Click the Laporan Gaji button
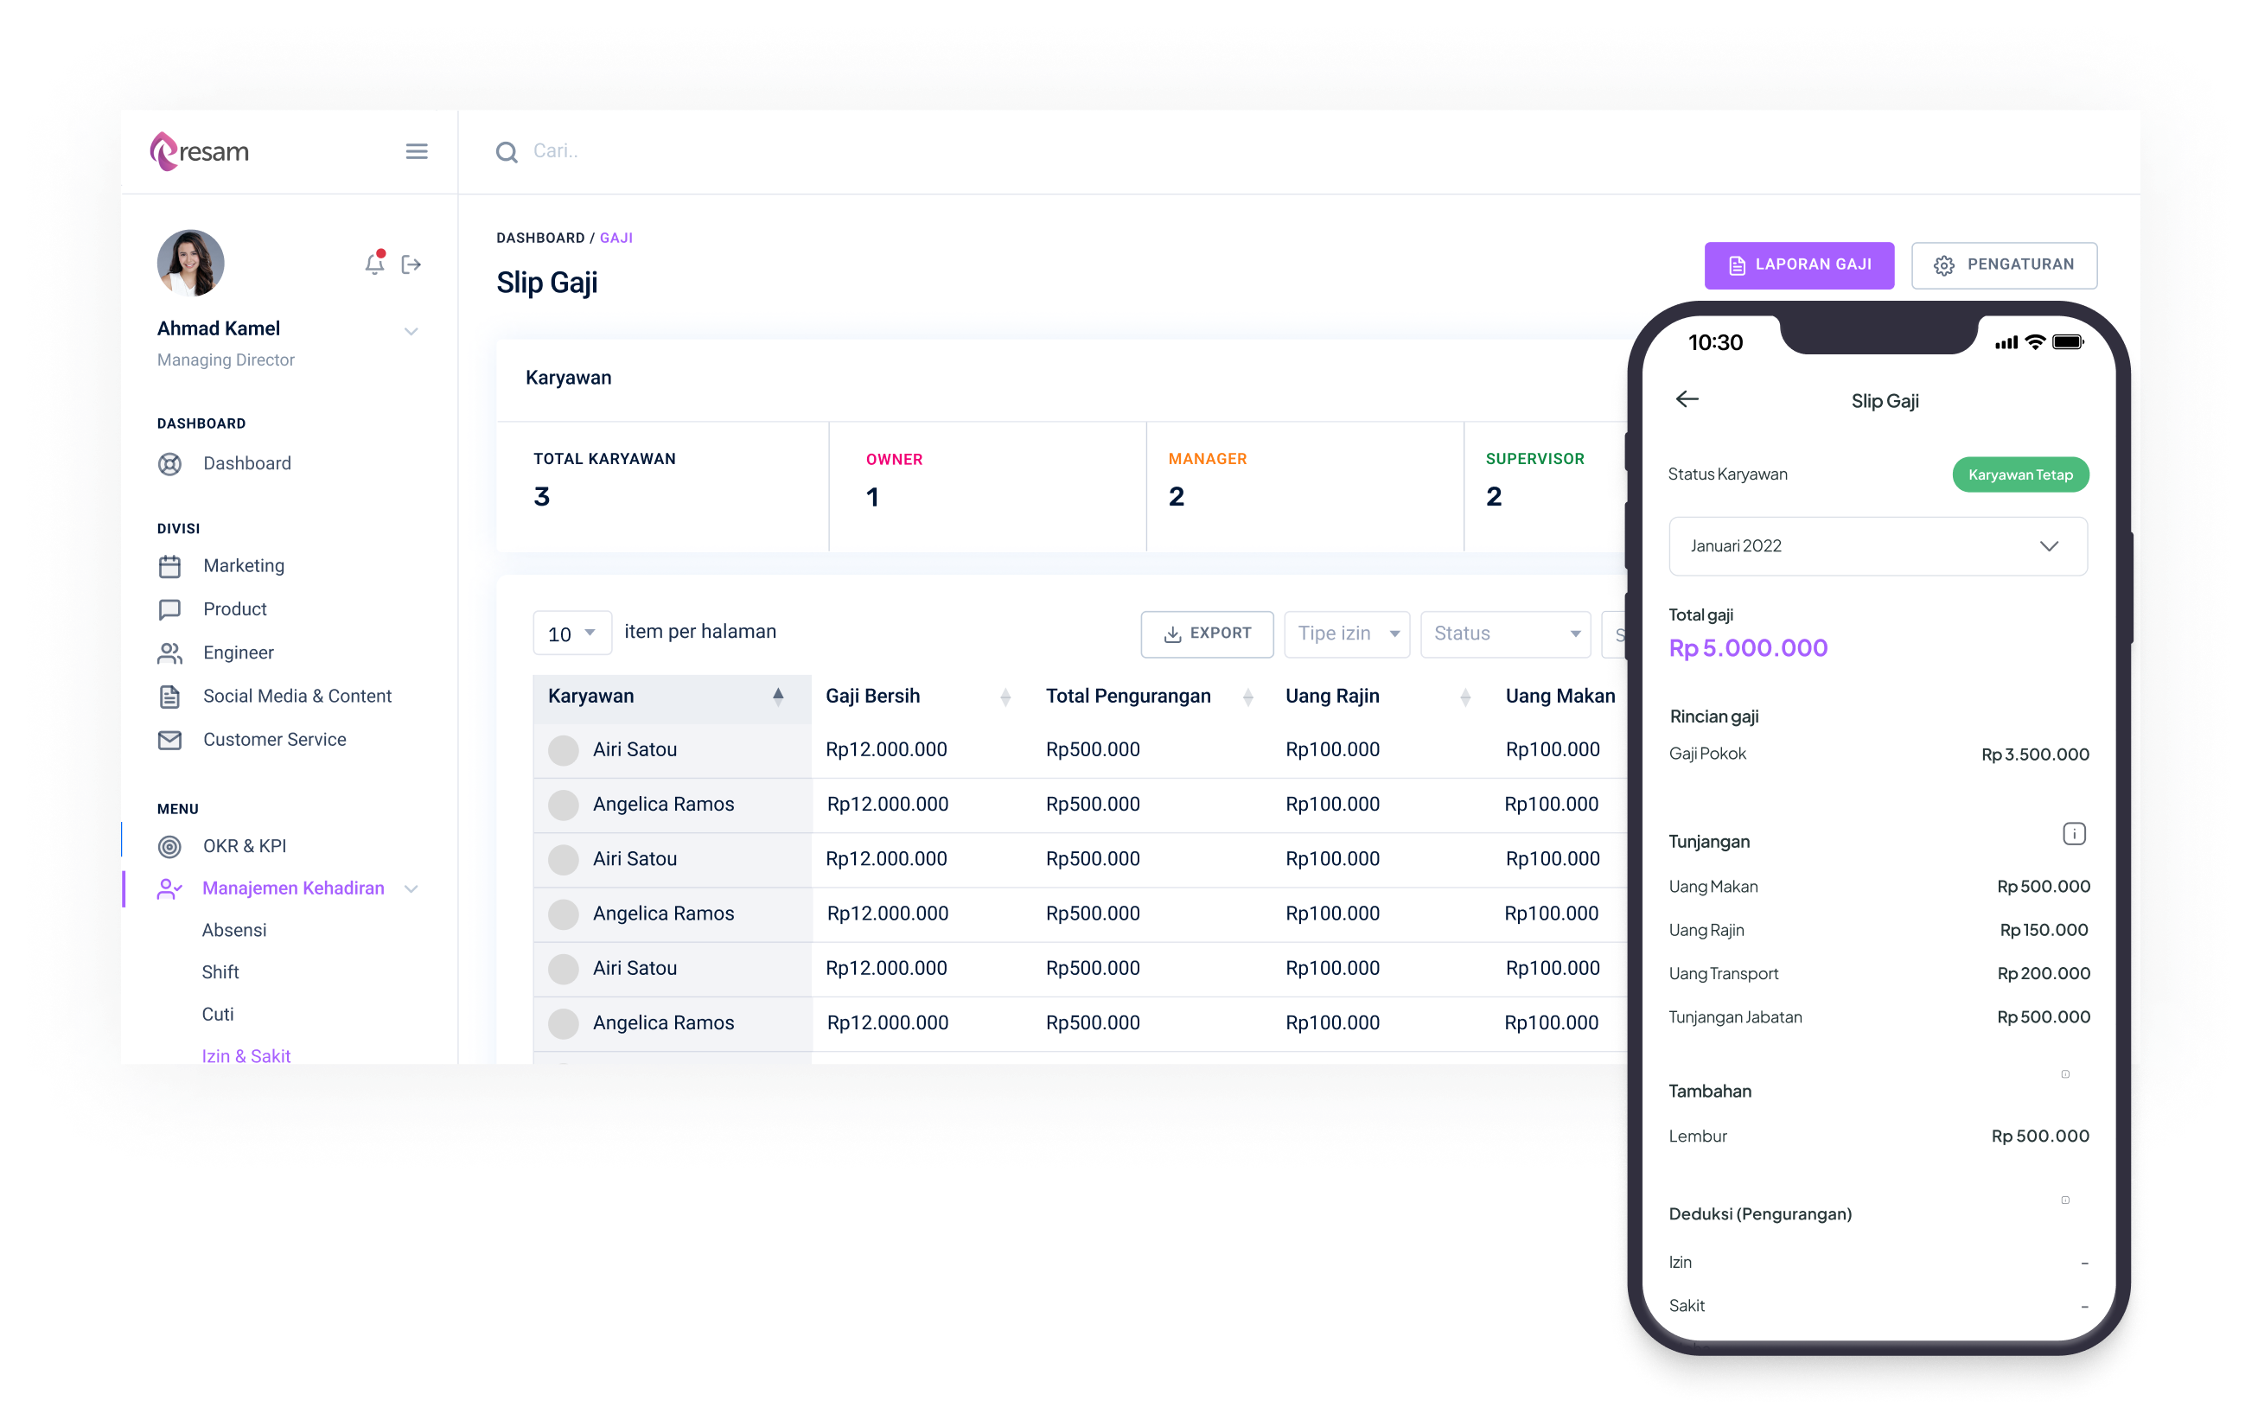 pyautogui.click(x=1799, y=264)
